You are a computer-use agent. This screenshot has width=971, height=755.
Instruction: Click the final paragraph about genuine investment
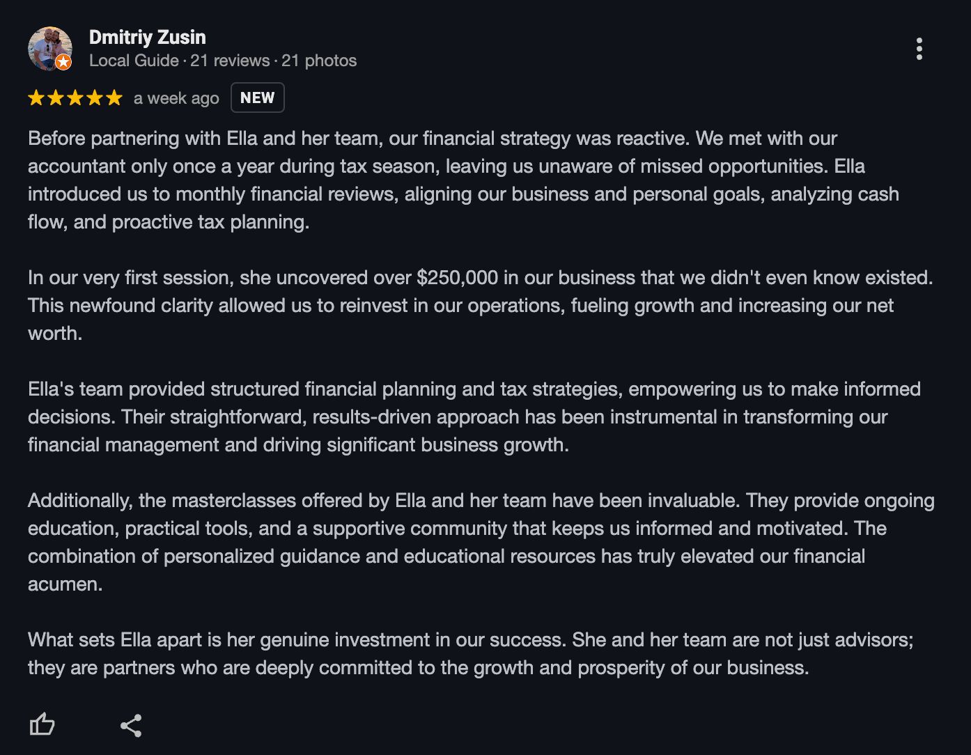point(471,653)
